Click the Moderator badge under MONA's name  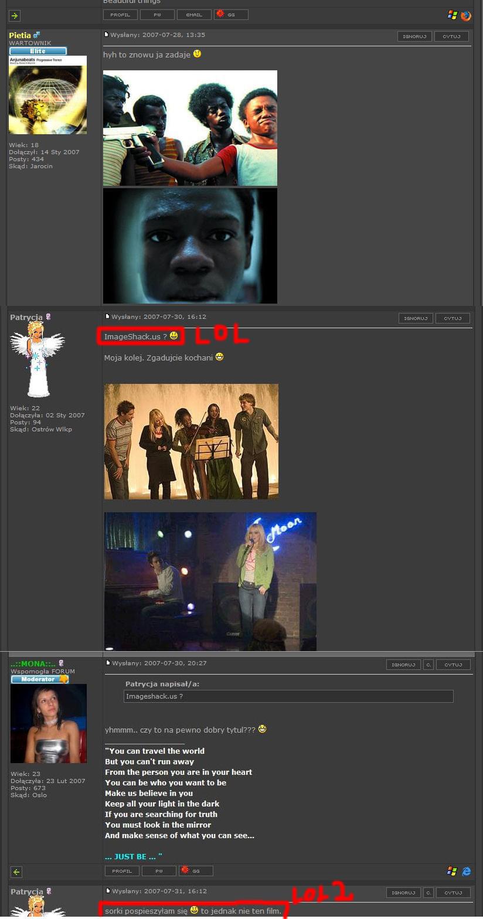tap(40, 679)
